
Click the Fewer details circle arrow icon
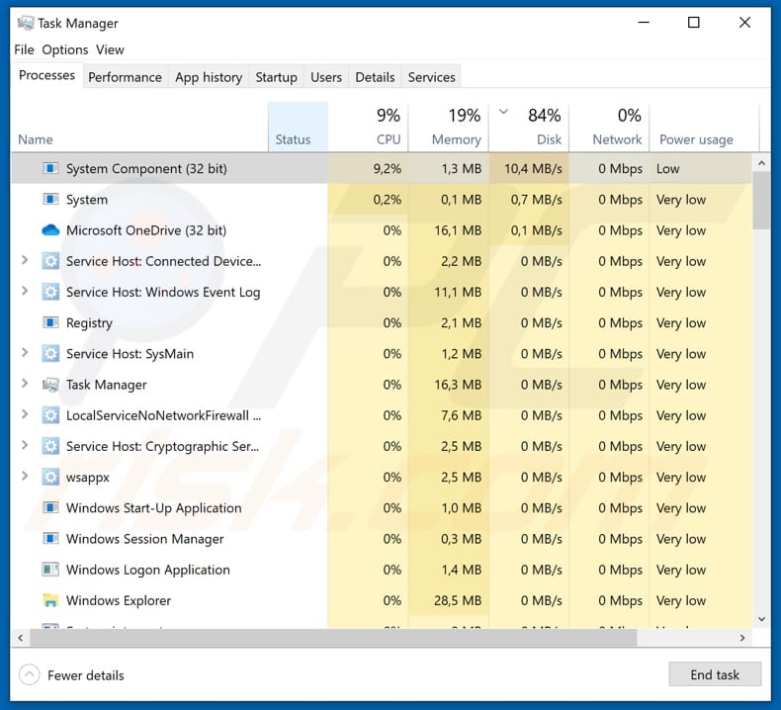pyautogui.click(x=30, y=675)
